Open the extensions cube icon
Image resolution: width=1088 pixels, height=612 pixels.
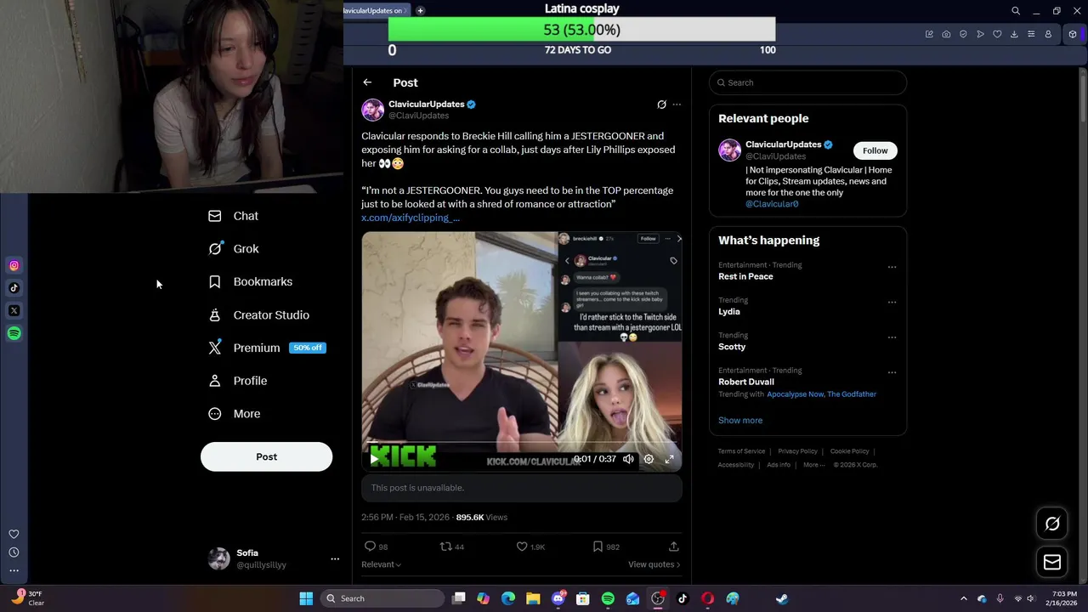coord(1073,34)
